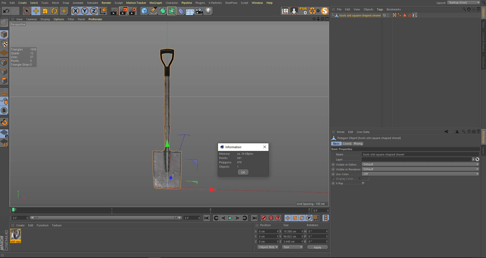Add a Light object icon
Viewport: 486px width, 258px height.
point(208,11)
